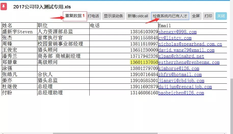Select phone number 13801279709

144,68
